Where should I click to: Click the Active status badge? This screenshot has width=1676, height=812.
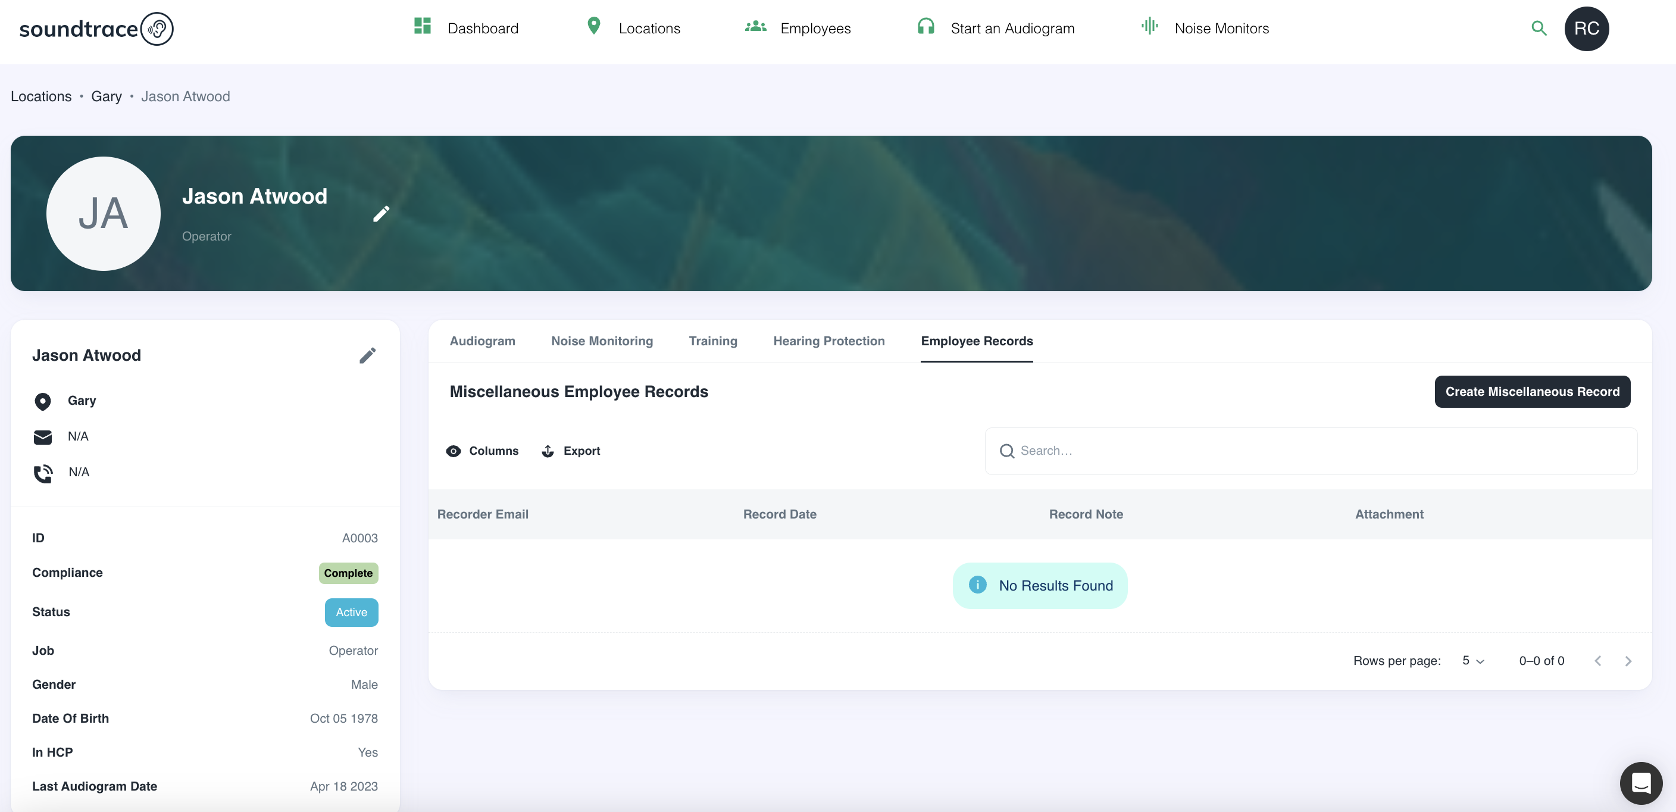pos(351,612)
